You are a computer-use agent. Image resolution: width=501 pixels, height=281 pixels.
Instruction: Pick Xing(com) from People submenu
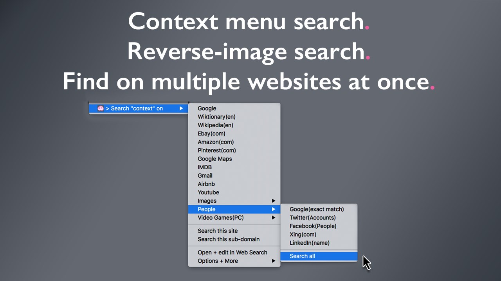click(319, 235)
